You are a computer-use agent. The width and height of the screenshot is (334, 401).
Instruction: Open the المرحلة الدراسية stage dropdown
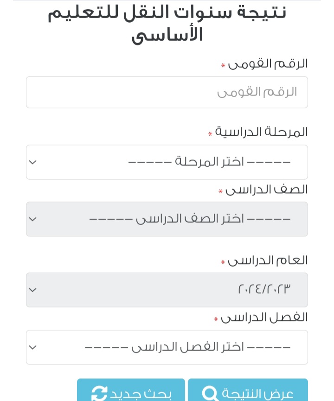167,162
